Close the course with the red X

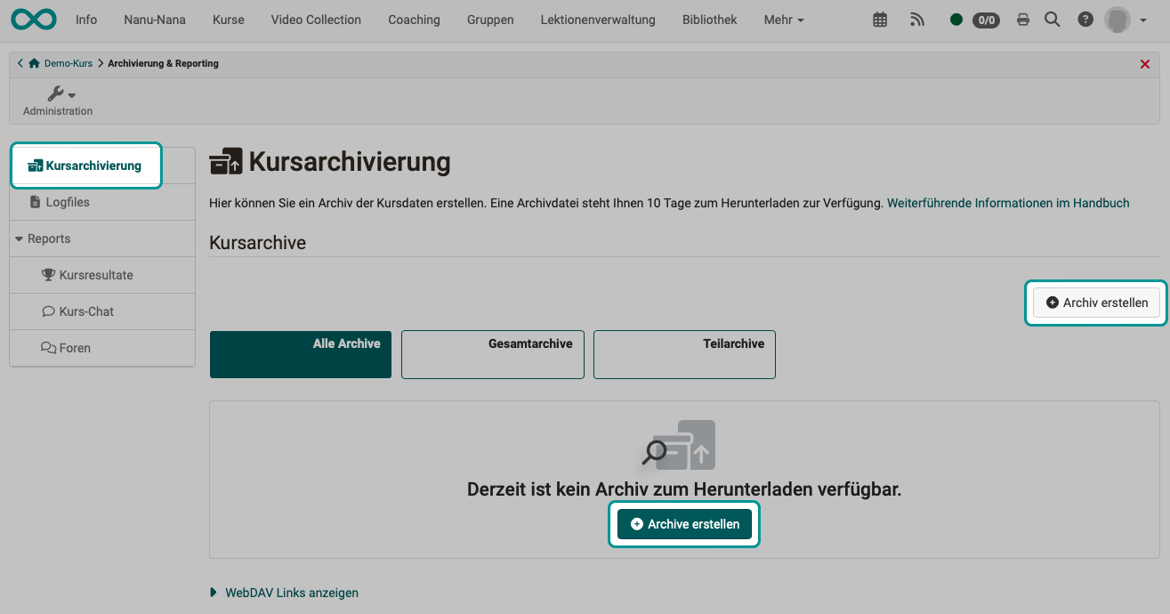[1145, 64]
